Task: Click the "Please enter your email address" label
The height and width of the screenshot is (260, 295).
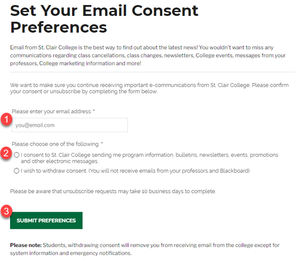Action: coord(51,111)
